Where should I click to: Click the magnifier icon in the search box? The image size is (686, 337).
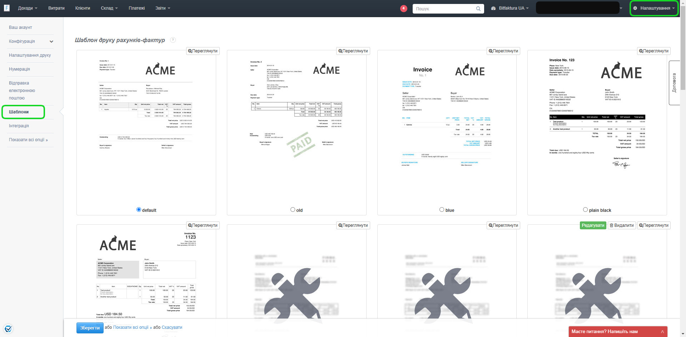[x=478, y=9]
